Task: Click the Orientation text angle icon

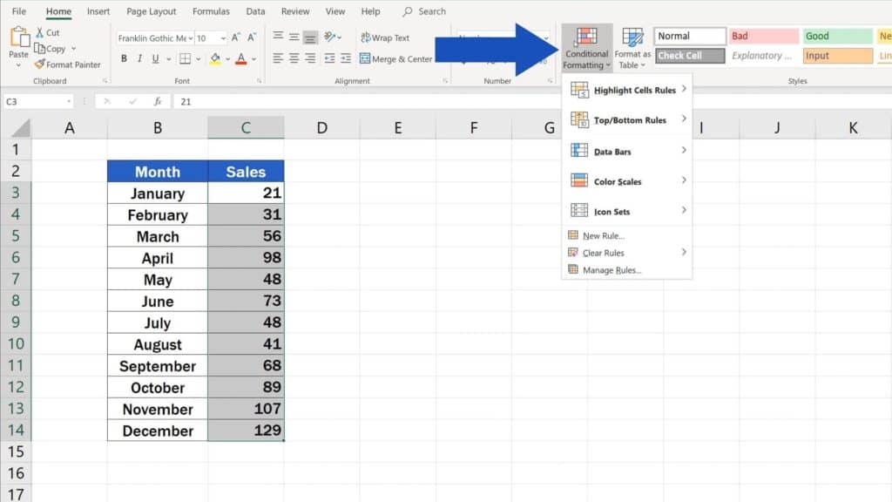Action: pyautogui.click(x=331, y=37)
